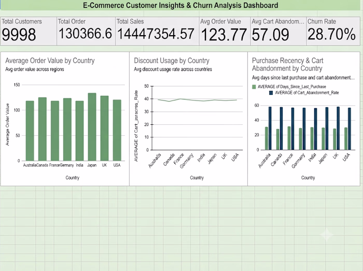This screenshot has width=363, height=271.
Task: Select the Churn Rate scorecard 28.70%
Action: click(x=333, y=31)
